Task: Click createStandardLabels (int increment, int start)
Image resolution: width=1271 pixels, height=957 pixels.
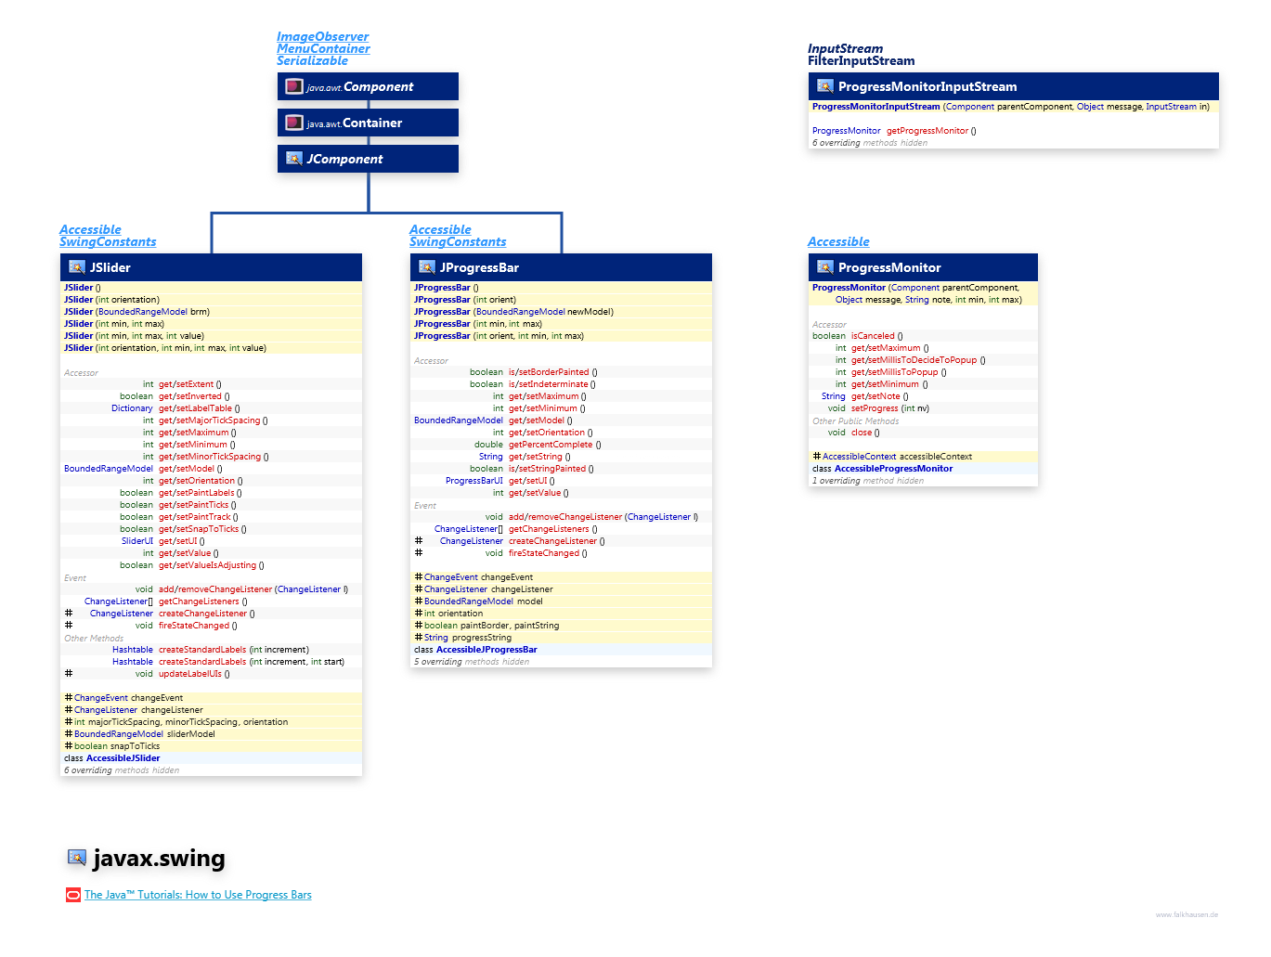Action: 252,662
